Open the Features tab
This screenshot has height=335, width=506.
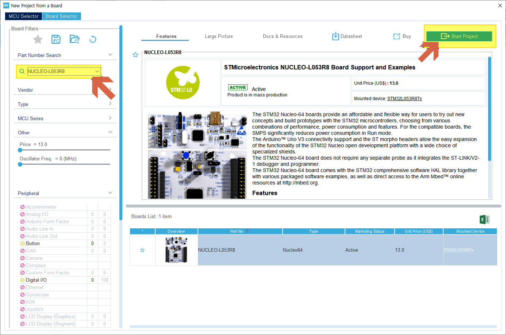pyautogui.click(x=166, y=36)
